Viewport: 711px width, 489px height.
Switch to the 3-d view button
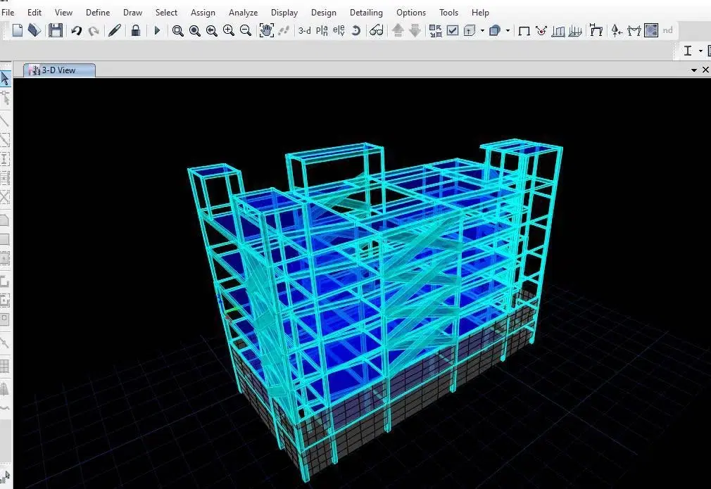[304, 30]
